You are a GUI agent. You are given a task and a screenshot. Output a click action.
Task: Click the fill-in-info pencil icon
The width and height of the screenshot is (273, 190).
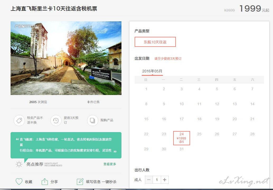coord(80,182)
